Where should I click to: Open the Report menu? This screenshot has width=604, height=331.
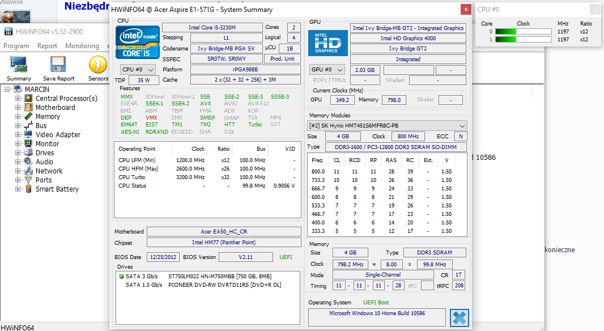pos(47,46)
